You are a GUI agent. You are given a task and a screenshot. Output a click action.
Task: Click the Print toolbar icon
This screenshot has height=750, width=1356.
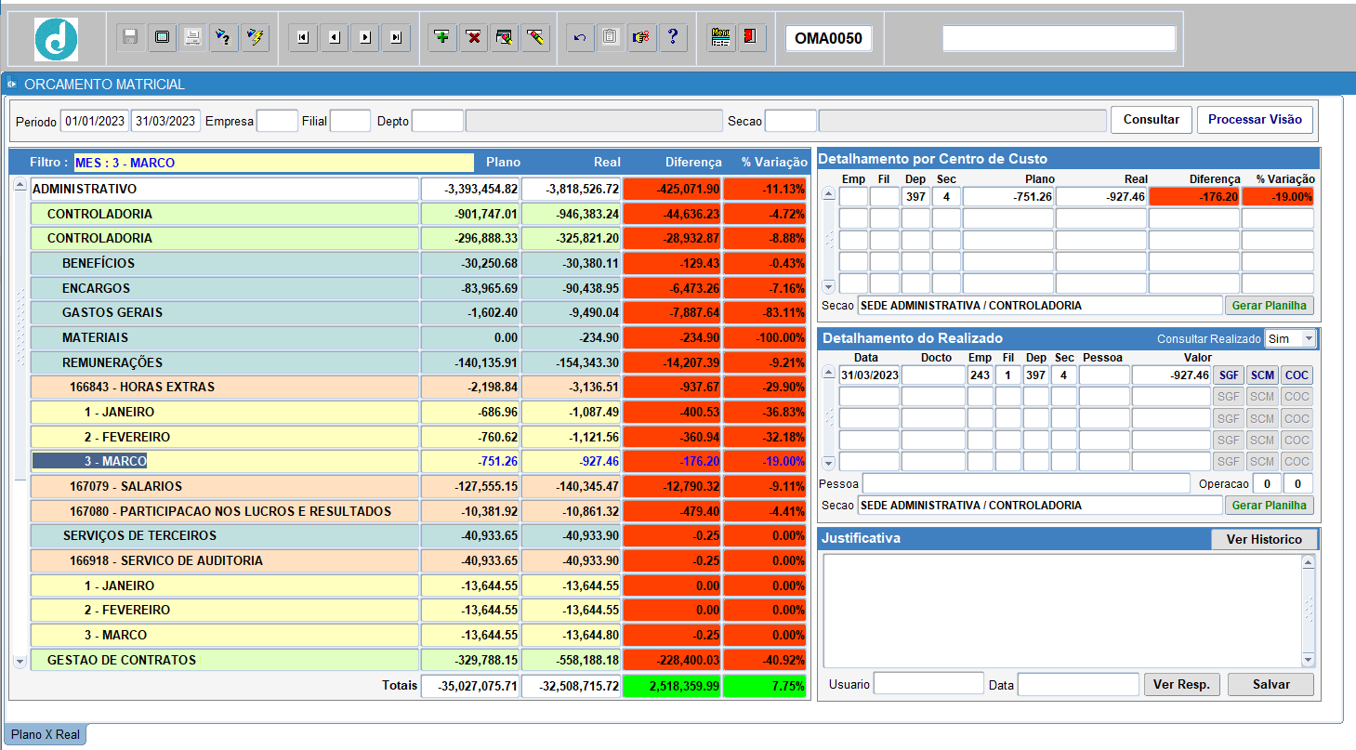tap(193, 37)
